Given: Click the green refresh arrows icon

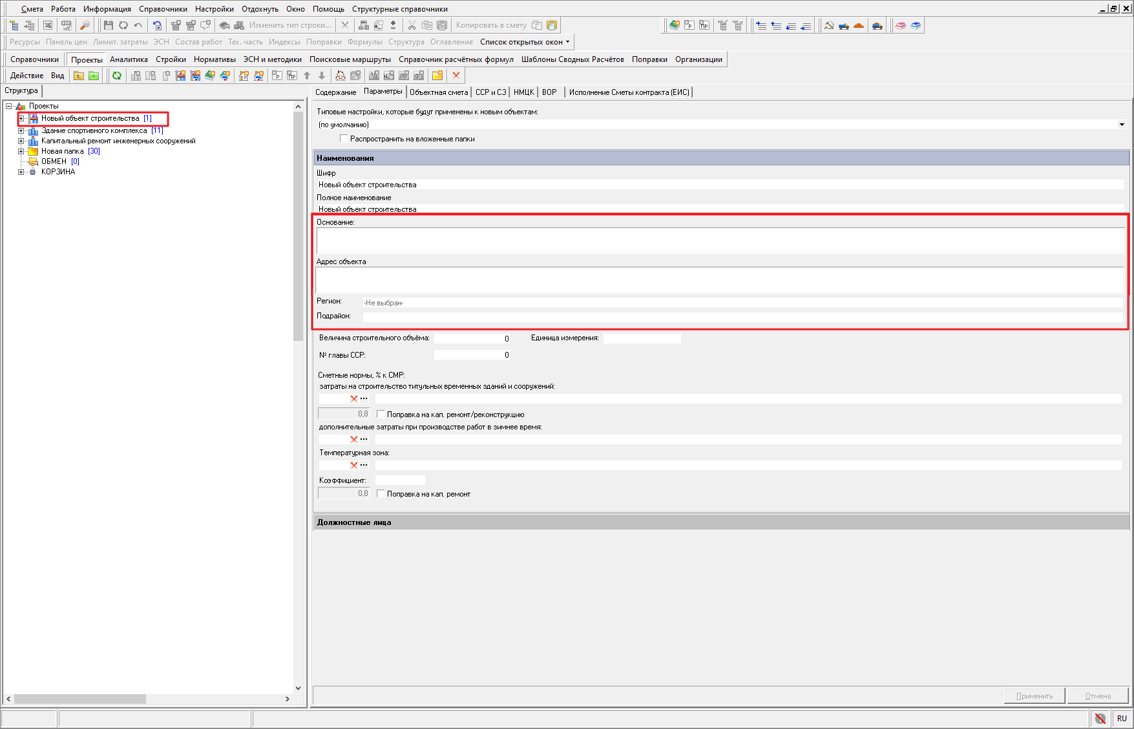Looking at the screenshot, I should (117, 76).
